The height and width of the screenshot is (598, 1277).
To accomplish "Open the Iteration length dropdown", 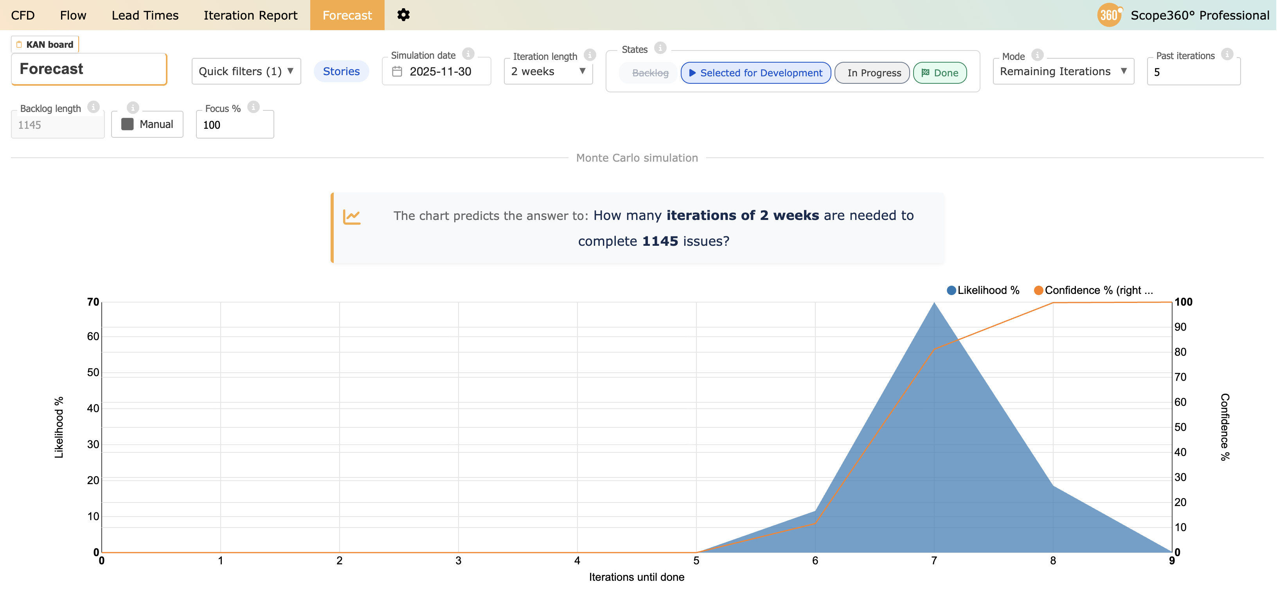I will (x=548, y=71).
